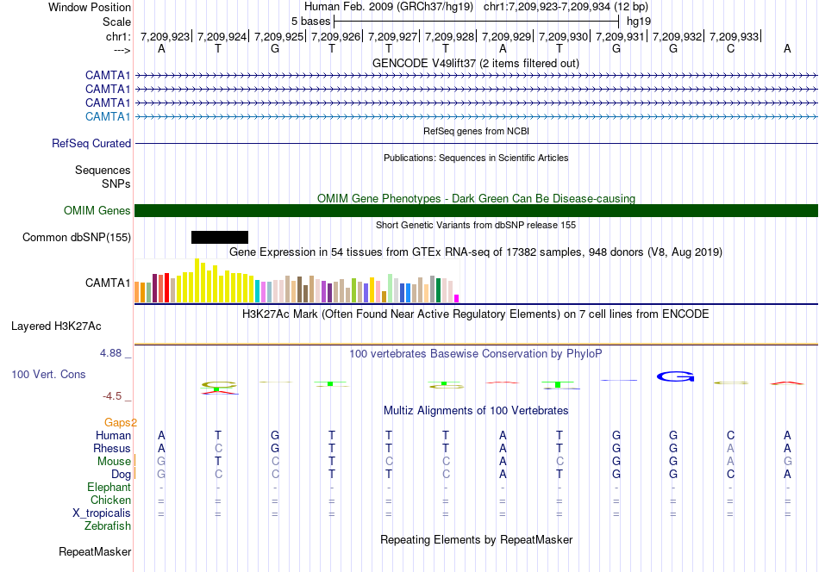Click the SNPs track label
Viewport: 819px width, 572px height.
point(116,183)
